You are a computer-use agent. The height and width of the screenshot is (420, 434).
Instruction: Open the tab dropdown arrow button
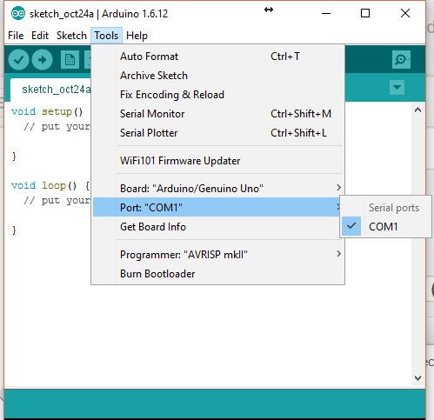tap(397, 87)
